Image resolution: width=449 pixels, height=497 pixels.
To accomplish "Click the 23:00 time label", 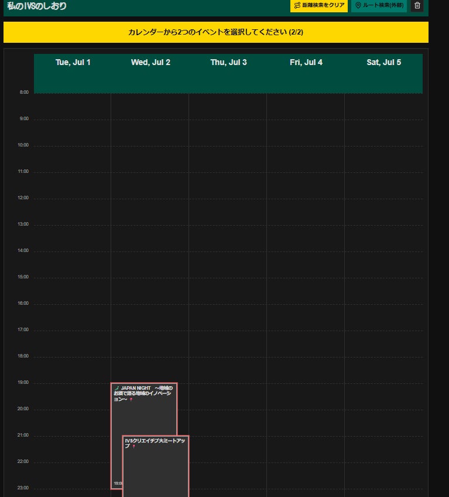I will click(23, 488).
